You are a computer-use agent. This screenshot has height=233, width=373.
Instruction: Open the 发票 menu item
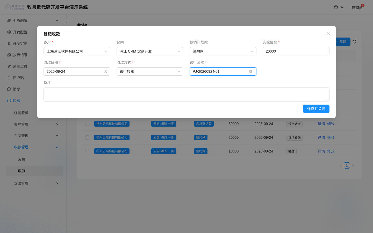34,159
